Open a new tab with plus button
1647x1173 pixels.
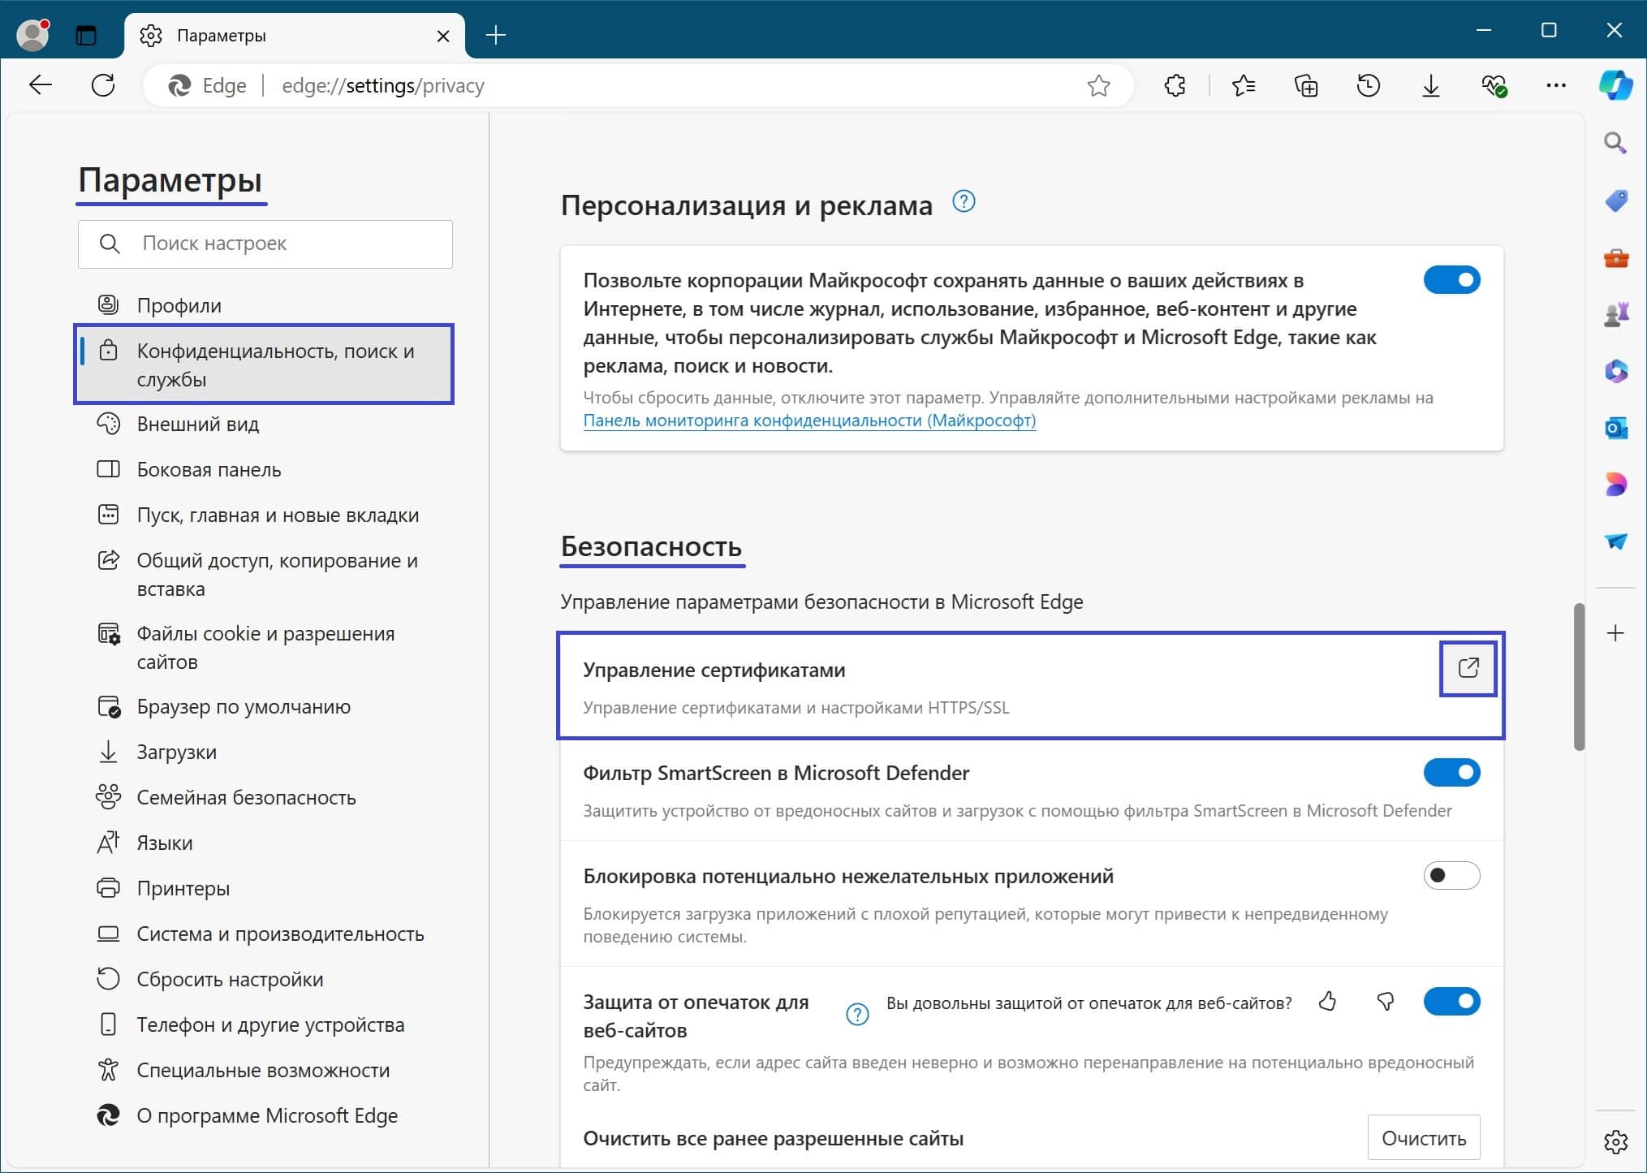495,35
